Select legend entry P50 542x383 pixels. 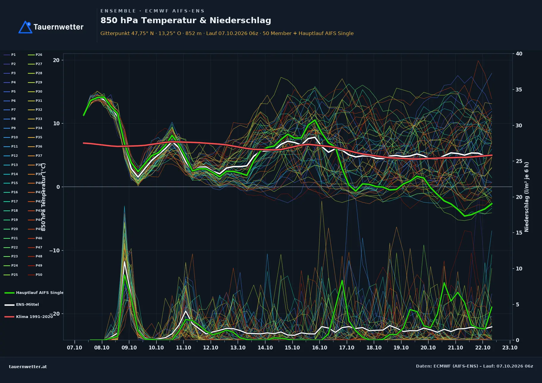coord(35,275)
